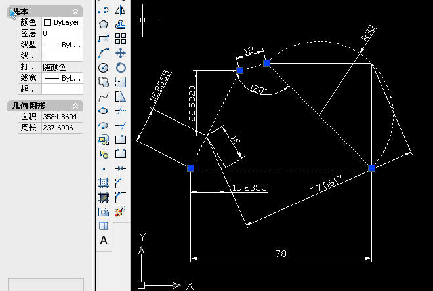Viewport: 433px width, 291px height.
Task: Select the Polygon draw tool
Action: click(x=104, y=24)
